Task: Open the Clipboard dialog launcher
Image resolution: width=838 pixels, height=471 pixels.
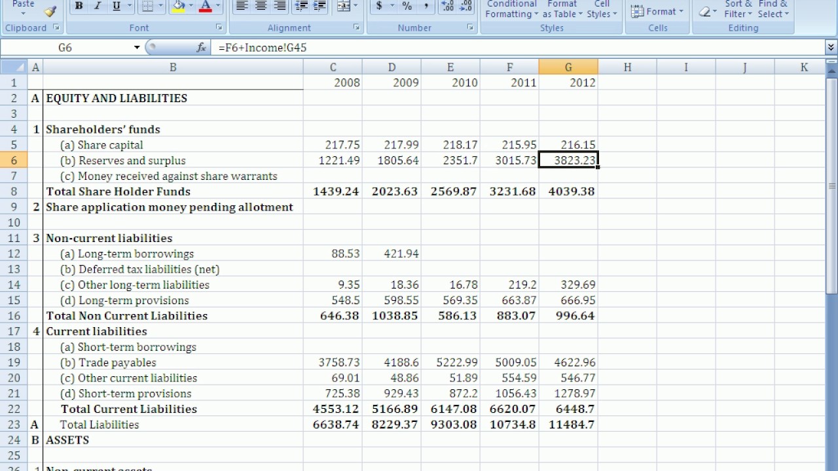Action: (x=56, y=27)
